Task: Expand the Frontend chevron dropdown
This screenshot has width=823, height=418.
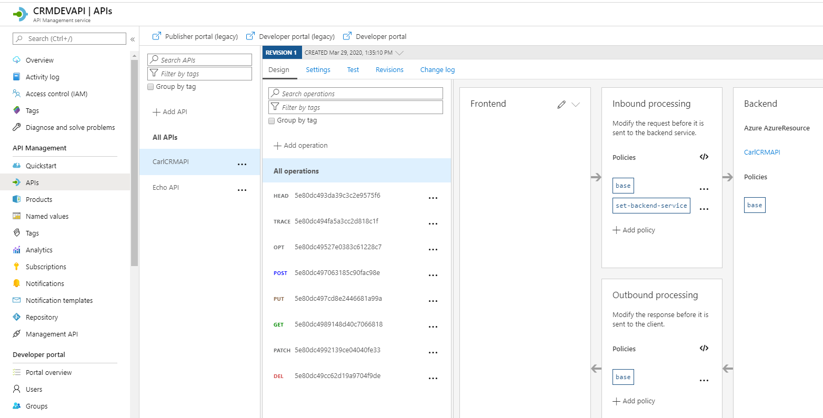Action: click(x=576, y=105)
